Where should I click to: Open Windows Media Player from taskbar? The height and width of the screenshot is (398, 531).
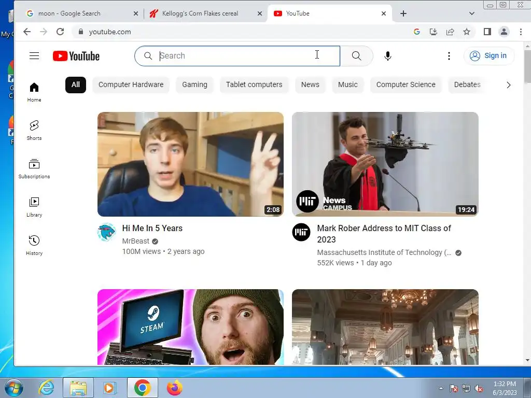(109, 388)
